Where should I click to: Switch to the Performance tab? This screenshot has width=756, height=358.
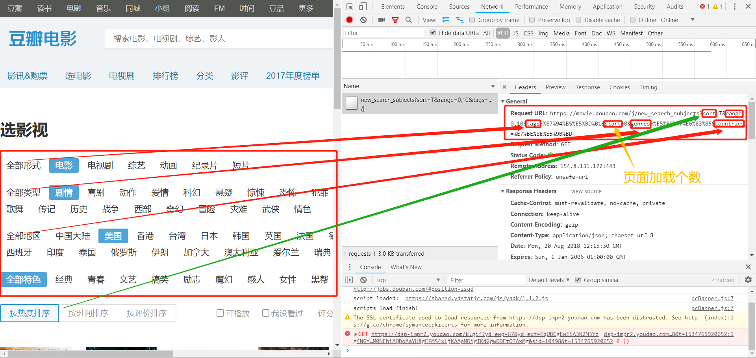tap(531, 7)
